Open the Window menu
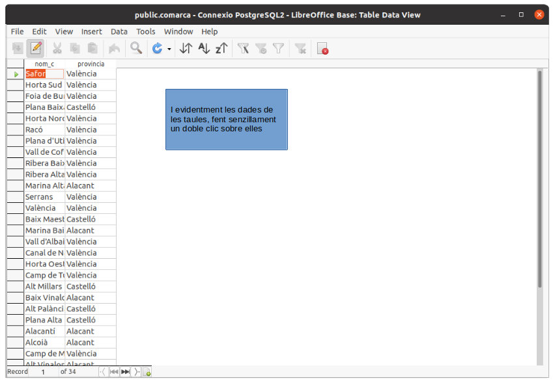The height and width of the screenshot is (383, 553). click(178, 32)
